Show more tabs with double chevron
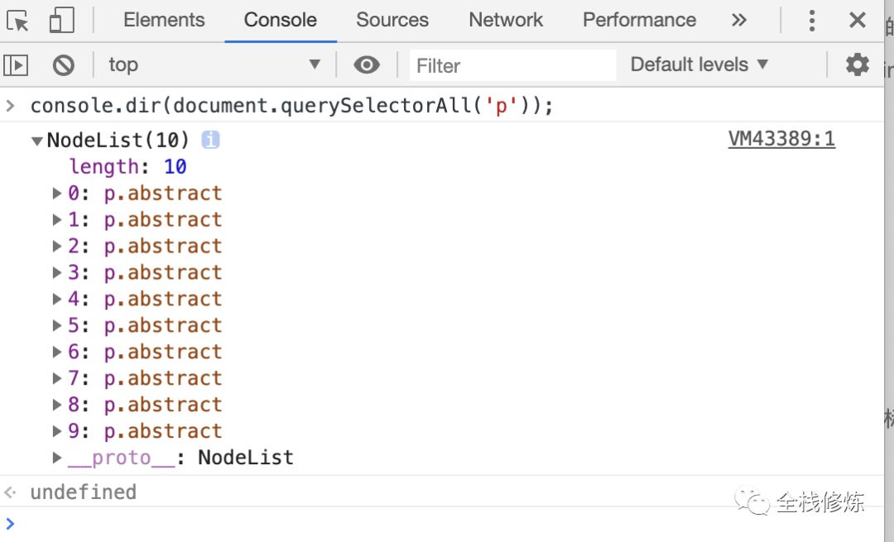 739,21
